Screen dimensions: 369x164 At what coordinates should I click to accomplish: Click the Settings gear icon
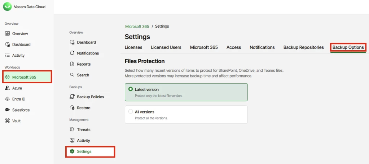(72, 151)
